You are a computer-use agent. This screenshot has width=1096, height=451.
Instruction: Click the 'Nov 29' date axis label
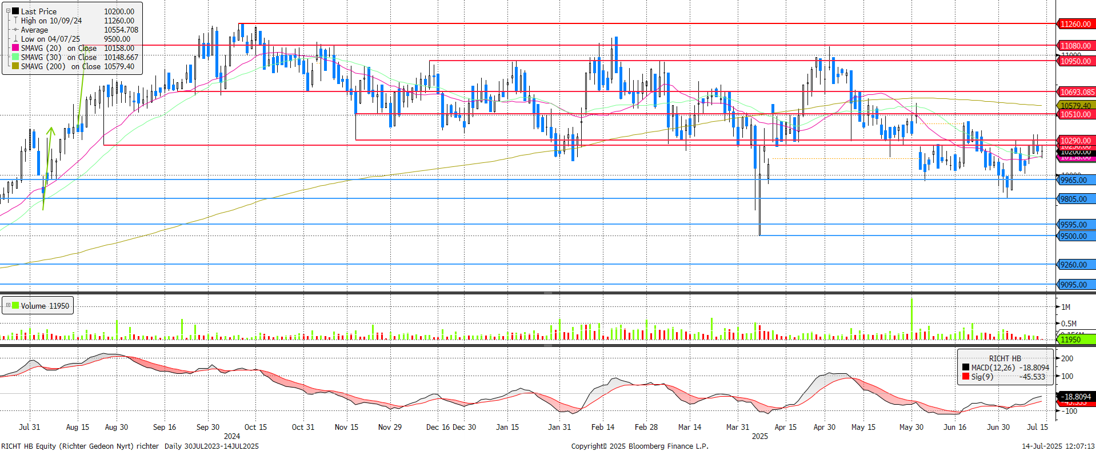tap(390, 427)
